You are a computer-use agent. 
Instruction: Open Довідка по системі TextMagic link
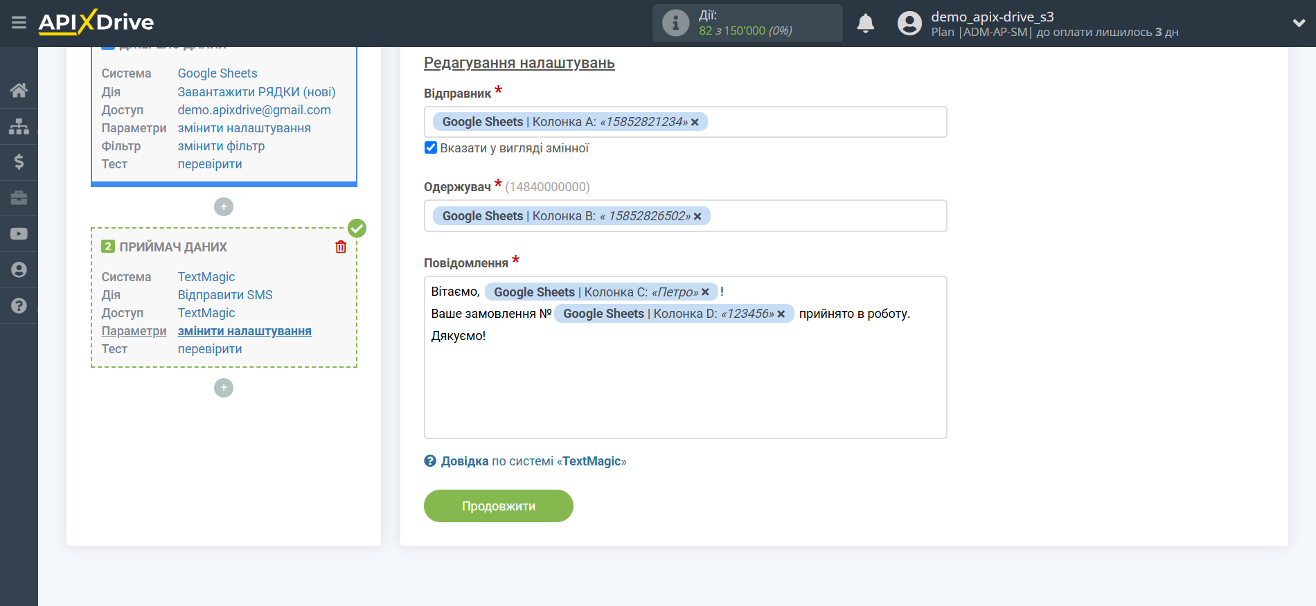533,461
